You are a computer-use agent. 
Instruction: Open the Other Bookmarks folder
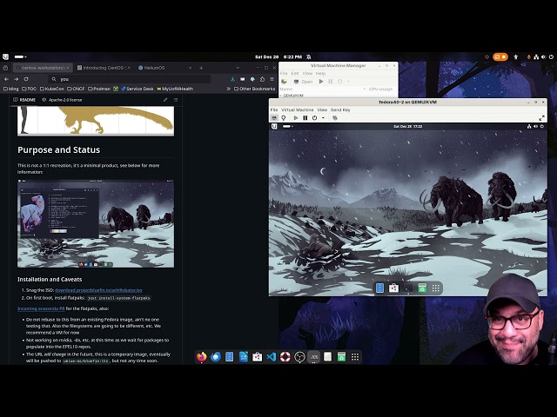tap(255, 89)
